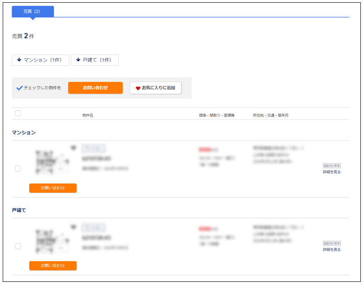Check the 戸建て listing checkbox

(x=18, y=246)
